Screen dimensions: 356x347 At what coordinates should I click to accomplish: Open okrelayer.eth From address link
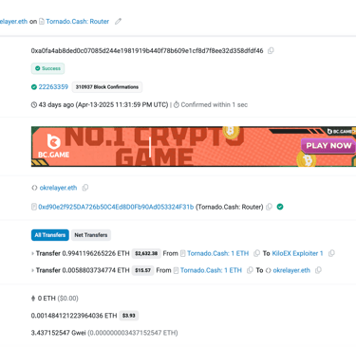58,188
